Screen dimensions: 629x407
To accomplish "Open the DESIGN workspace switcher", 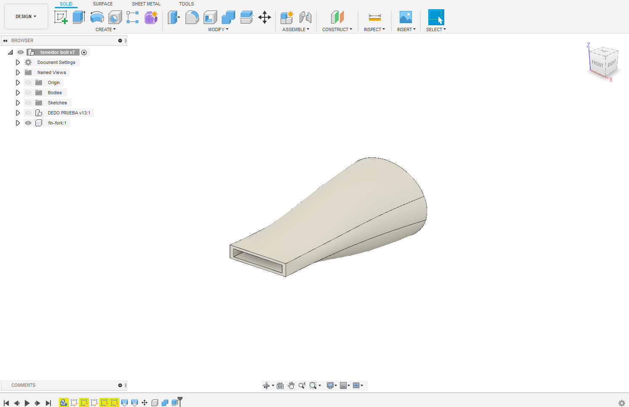I will tap(26, 16).
